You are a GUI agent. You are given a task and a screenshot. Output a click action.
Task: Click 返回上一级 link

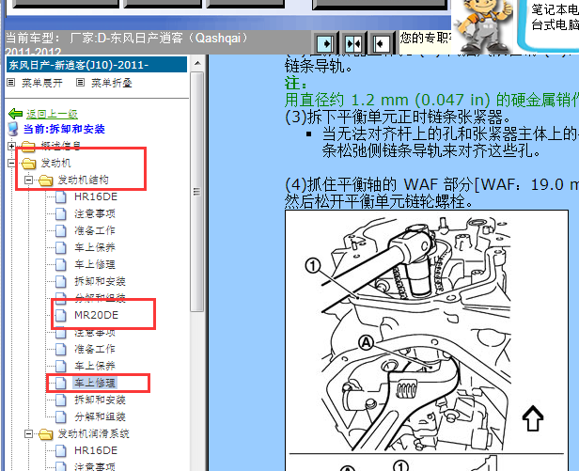52,114
